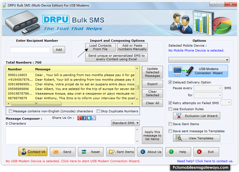Click the Clear All button
239x172 pixels.
pyautogui.click(x=152, y=103)
